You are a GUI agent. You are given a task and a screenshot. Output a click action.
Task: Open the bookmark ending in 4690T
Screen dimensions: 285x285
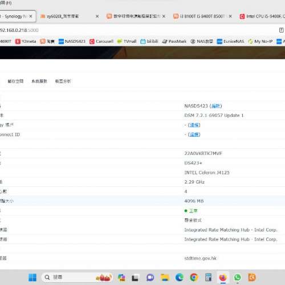pyautogui.click(x=5, y=42)
